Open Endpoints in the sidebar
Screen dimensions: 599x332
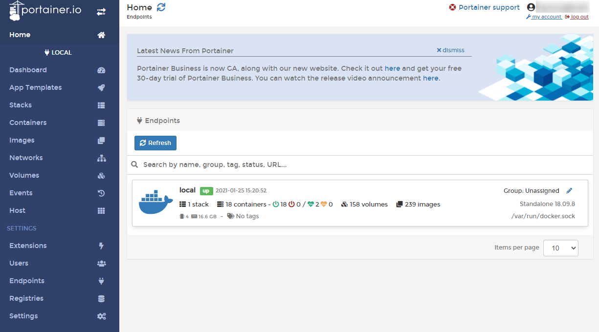coord(60,281)
